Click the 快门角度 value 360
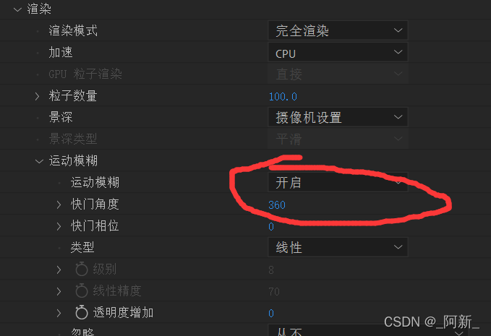 (277, 205)
